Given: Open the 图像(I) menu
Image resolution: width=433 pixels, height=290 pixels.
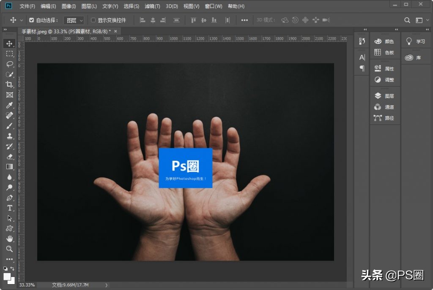Looking at the screenshot, I should (x=69, y=6).
